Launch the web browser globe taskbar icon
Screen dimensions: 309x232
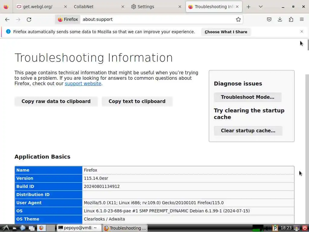pyautogui.click(x=23, y=228)
